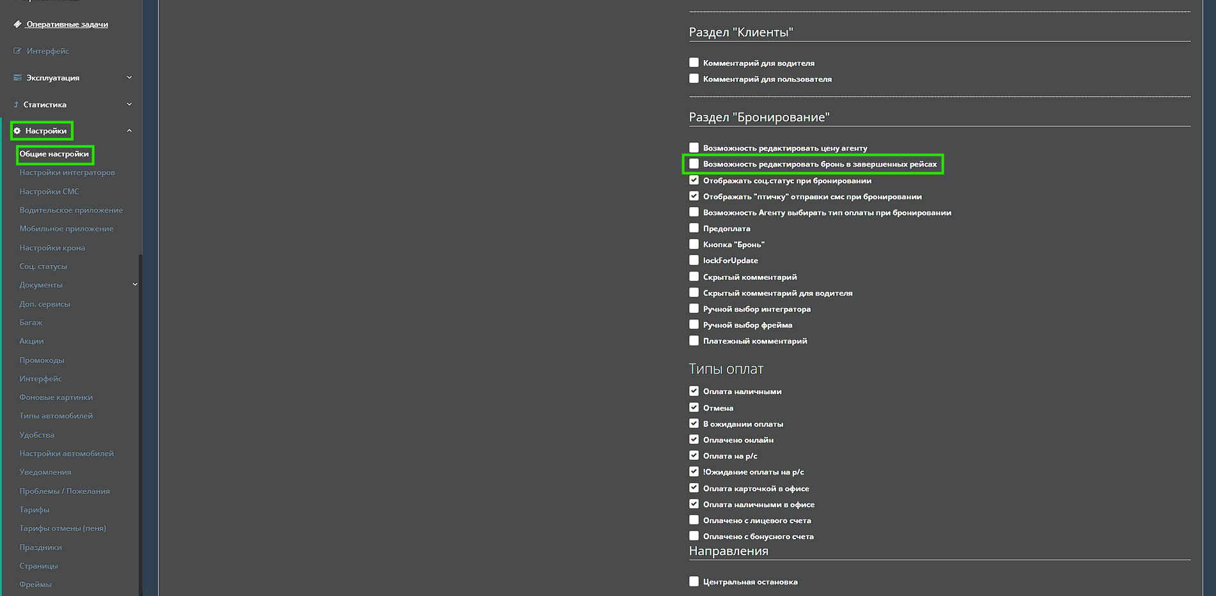The image size is (1216, 596).
Task: Click the gear icon beside Настройки
Action: pos(17,131)
